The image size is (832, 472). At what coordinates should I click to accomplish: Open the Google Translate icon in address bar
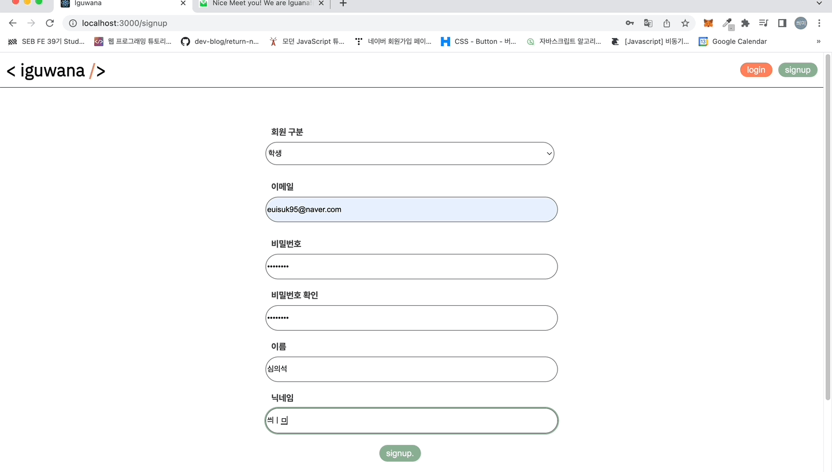click(x=648, y=23)
